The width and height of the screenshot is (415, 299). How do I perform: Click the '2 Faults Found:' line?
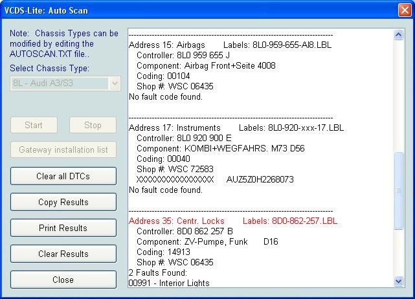pyautogui.click(x=158, y=272)
